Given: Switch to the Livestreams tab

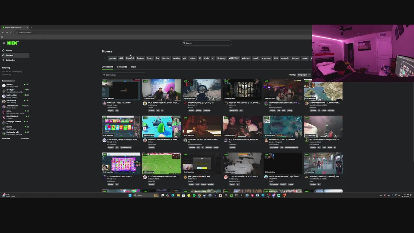Looking at the screenshot, I should click(107, 67).
